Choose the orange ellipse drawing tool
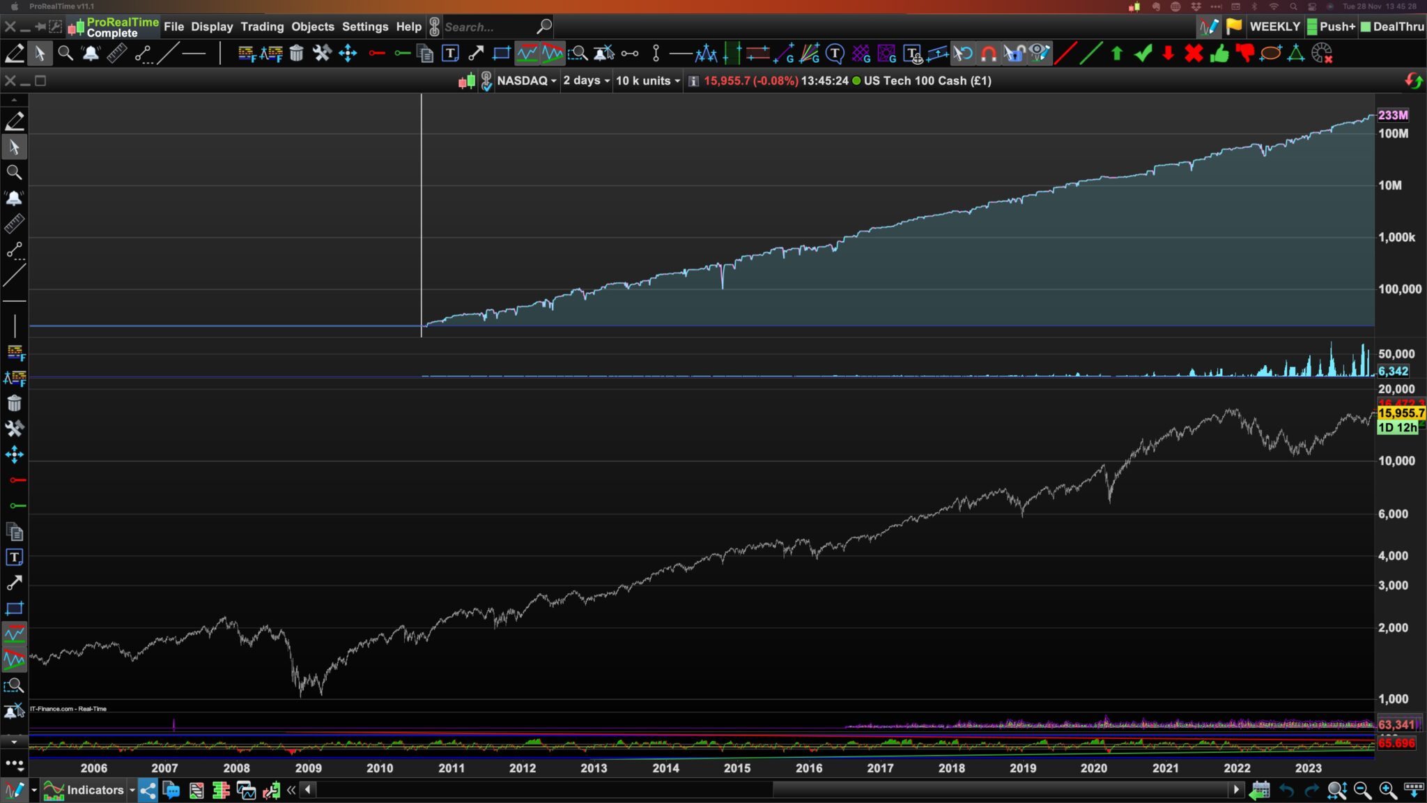This screenshot has width=1427, height=803. (x=1270, y=53)
